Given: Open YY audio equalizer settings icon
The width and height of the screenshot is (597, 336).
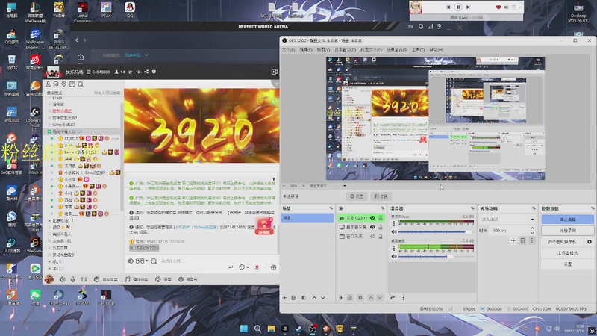Looking at the screenshot, I should pyautogui.click(x=84, y=279).
